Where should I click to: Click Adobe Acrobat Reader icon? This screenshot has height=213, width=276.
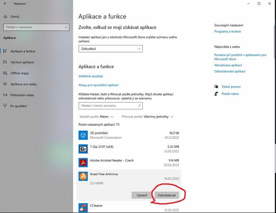83,162
